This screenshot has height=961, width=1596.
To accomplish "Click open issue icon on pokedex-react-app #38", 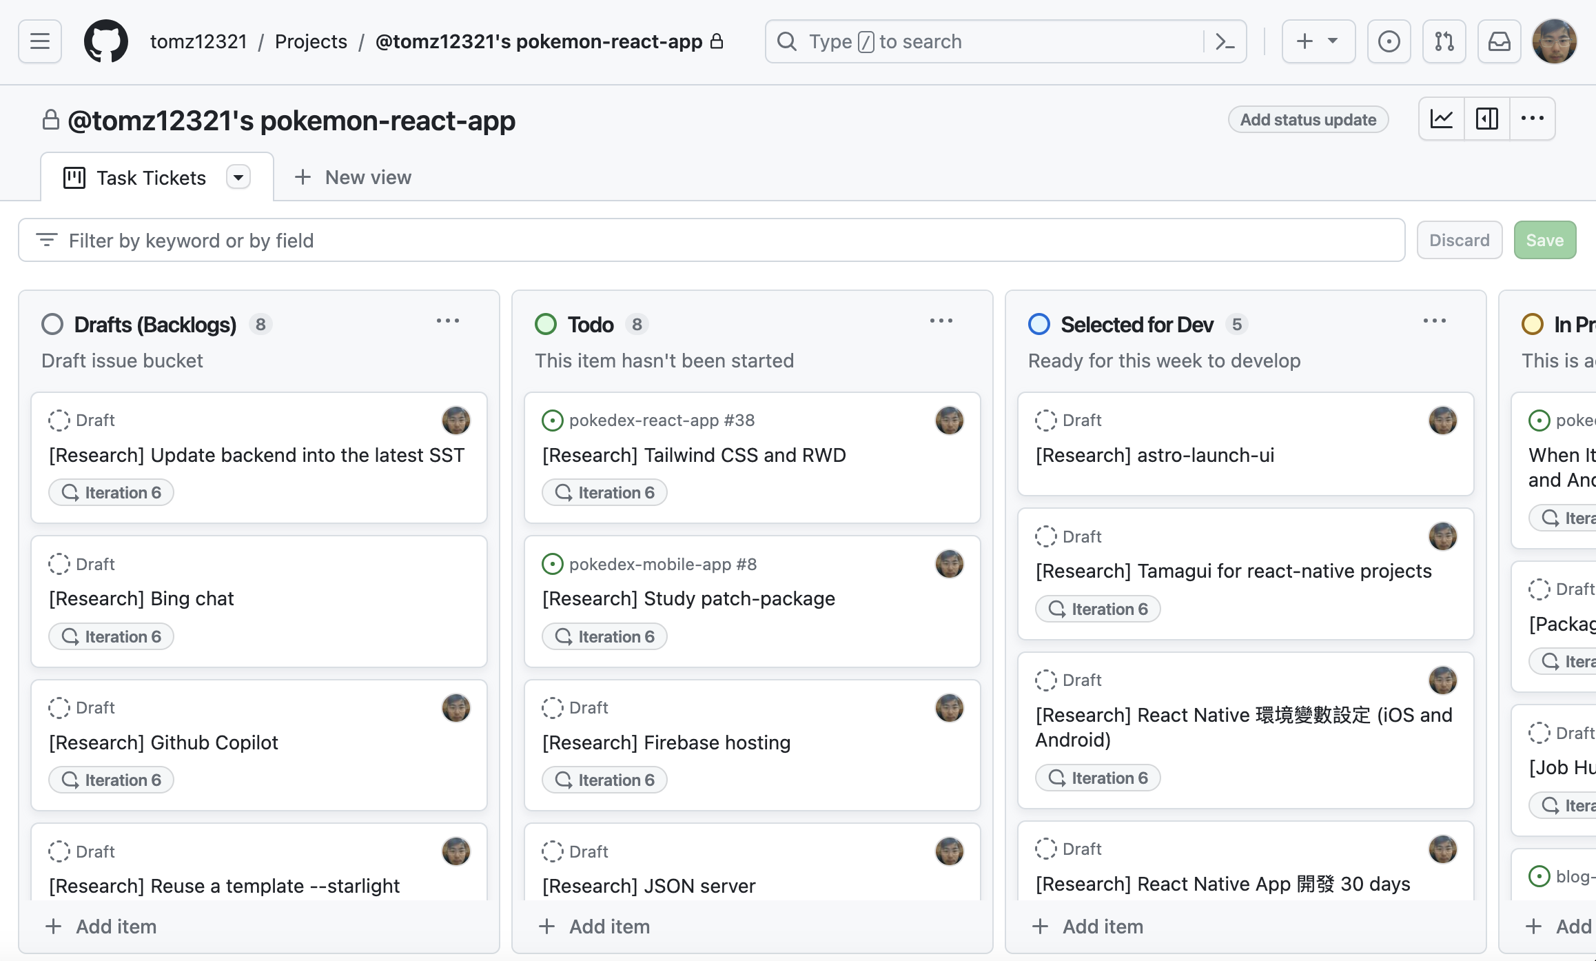I will coord(552,421).
